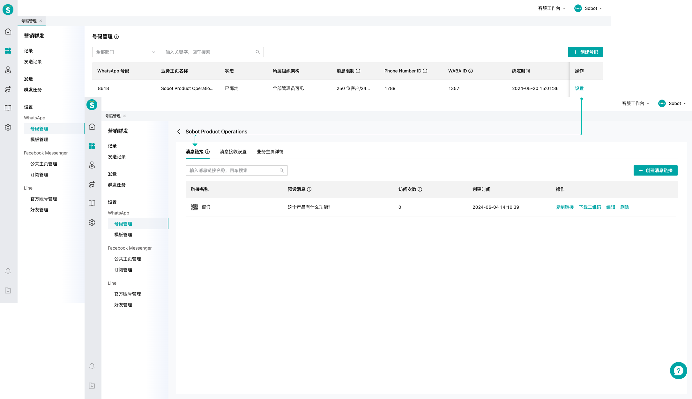The image size is (692, 399).
Task: Expand the Sobot account dropdown in the back window
Action: 588,8
